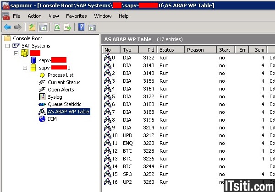Click the Export List toolbar icon
The height and width of the screenshot is (192, 275).
[x=67, y=27]
